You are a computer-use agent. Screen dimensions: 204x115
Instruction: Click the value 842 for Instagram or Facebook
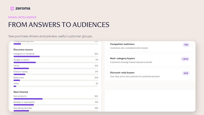tap(96, 54)
